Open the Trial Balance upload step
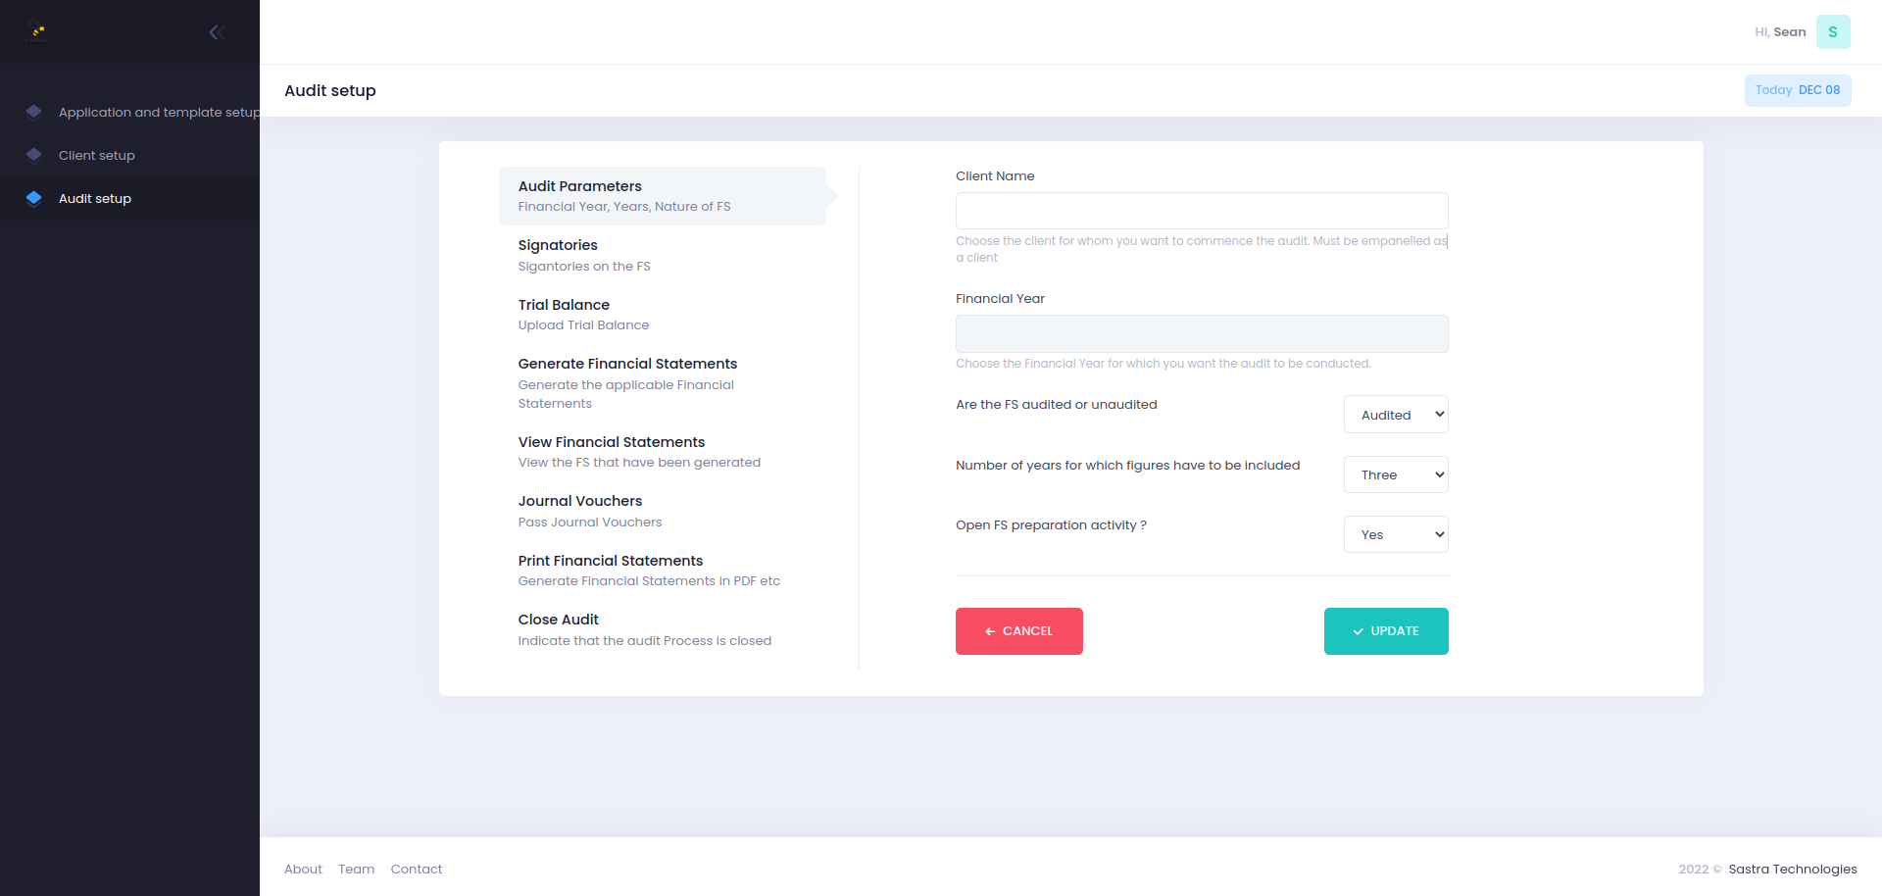This screenshot has height=896, width=1882. click(x=583, y=314)
